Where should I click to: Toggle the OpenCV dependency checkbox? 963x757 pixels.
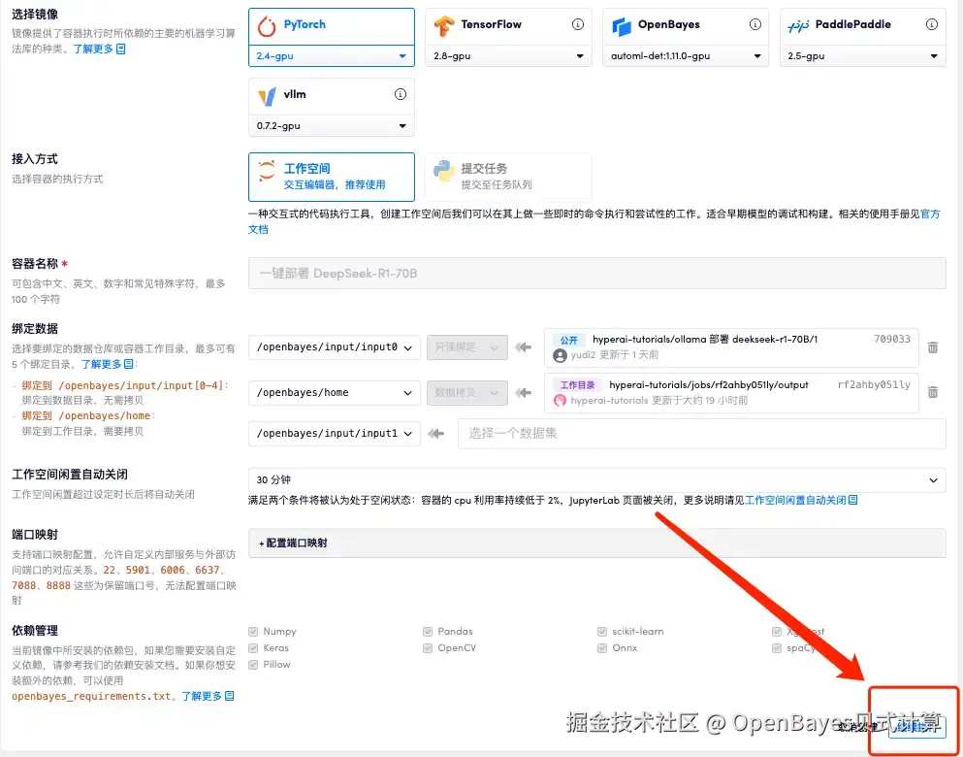tap(428, 648)
